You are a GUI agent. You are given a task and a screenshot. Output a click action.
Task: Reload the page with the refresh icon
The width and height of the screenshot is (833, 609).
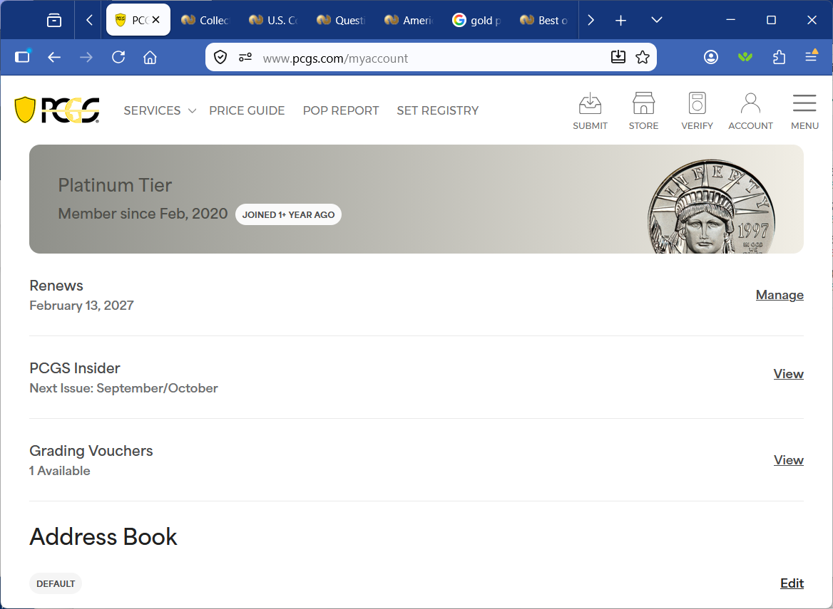[x=118, y=57]
